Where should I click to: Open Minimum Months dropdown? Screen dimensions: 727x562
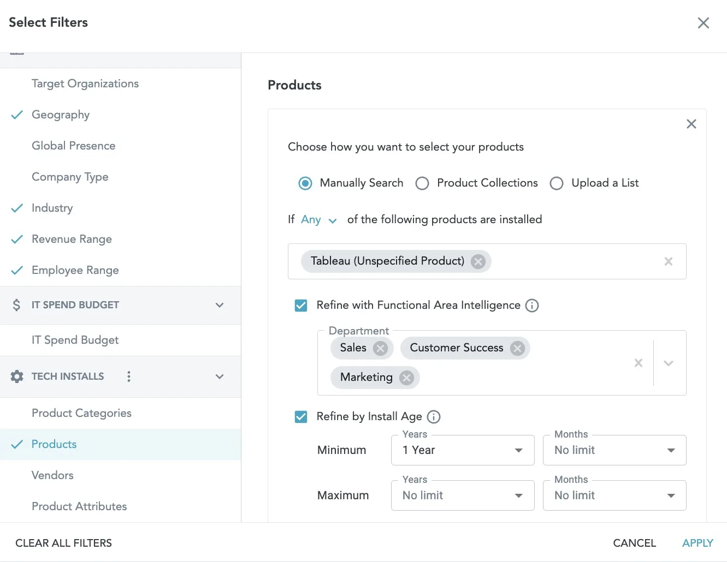(614, 450)
